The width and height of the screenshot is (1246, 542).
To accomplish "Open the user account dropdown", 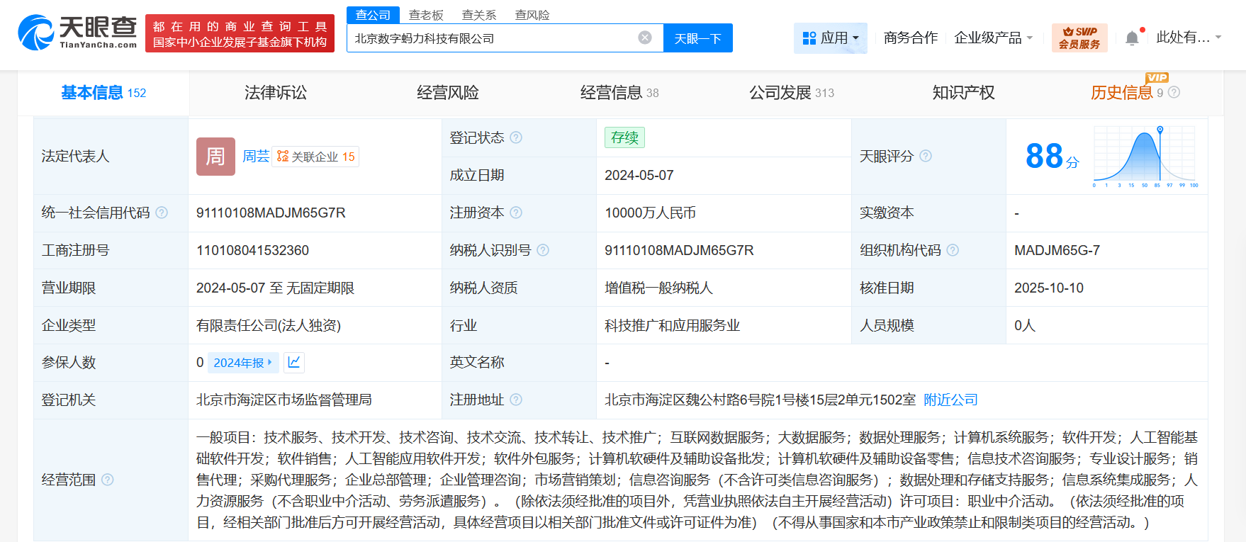I will point(1188,38).
